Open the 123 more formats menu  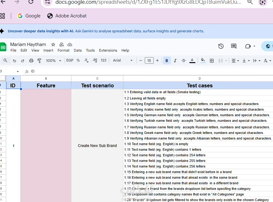(x=103, y=60)
